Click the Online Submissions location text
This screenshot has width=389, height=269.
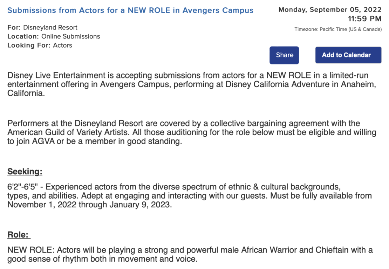(x=71, y=36)
